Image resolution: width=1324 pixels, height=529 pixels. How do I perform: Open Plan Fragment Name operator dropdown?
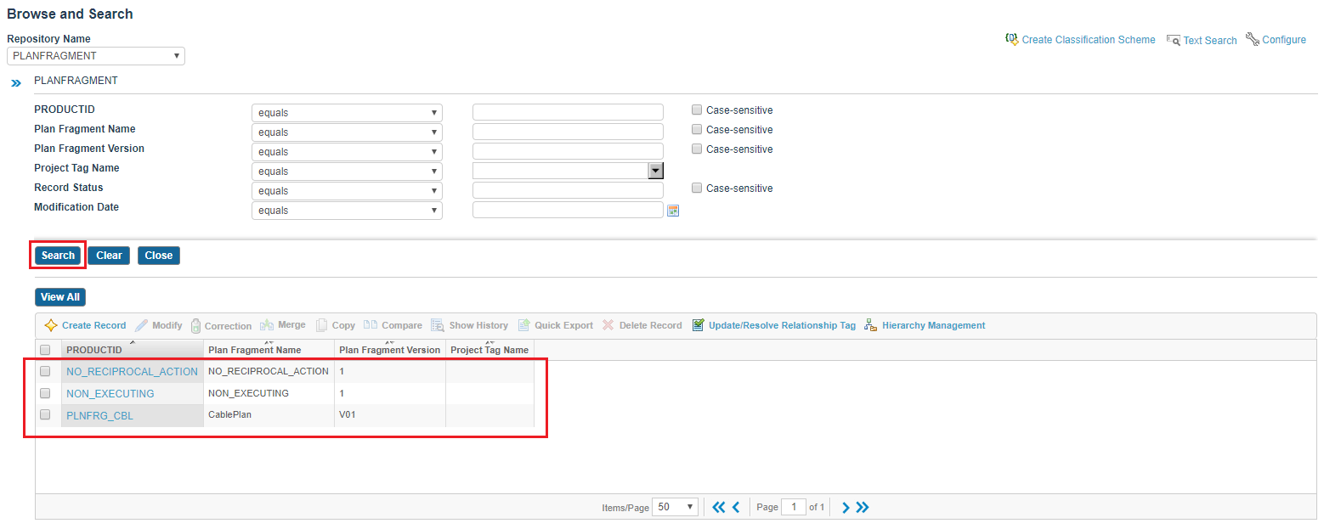347,132
